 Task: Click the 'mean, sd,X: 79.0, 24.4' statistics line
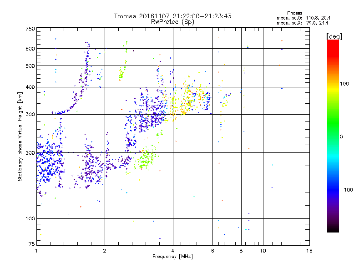(303, 23)
